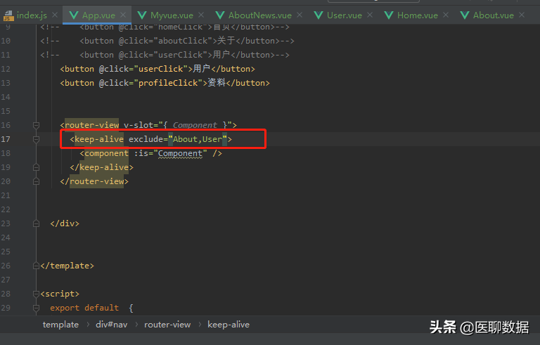Collapse the script block on line 28
540x345 pixels.
[x=36, y=294]
